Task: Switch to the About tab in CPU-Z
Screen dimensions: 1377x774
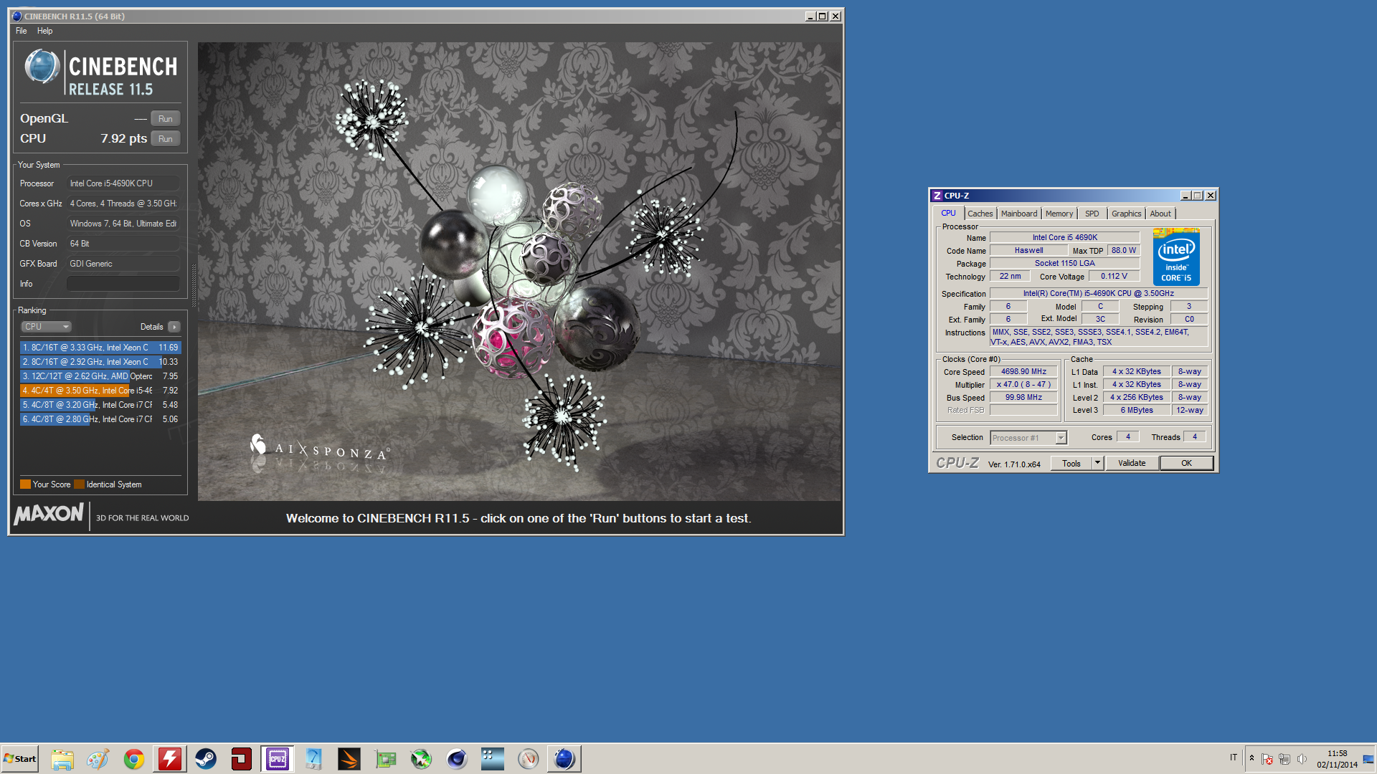Action: [1160, 214]
